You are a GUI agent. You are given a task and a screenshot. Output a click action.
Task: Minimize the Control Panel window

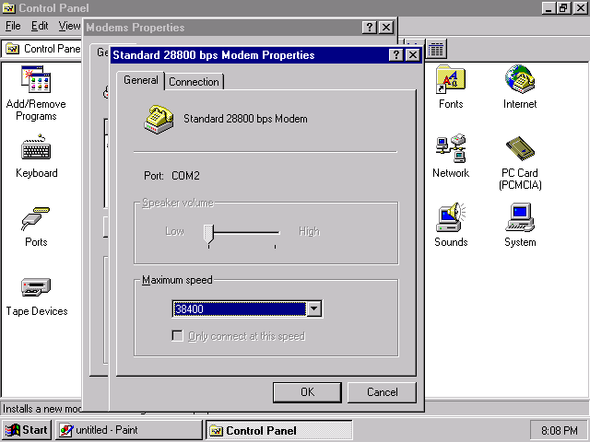(x=549, y=8)
